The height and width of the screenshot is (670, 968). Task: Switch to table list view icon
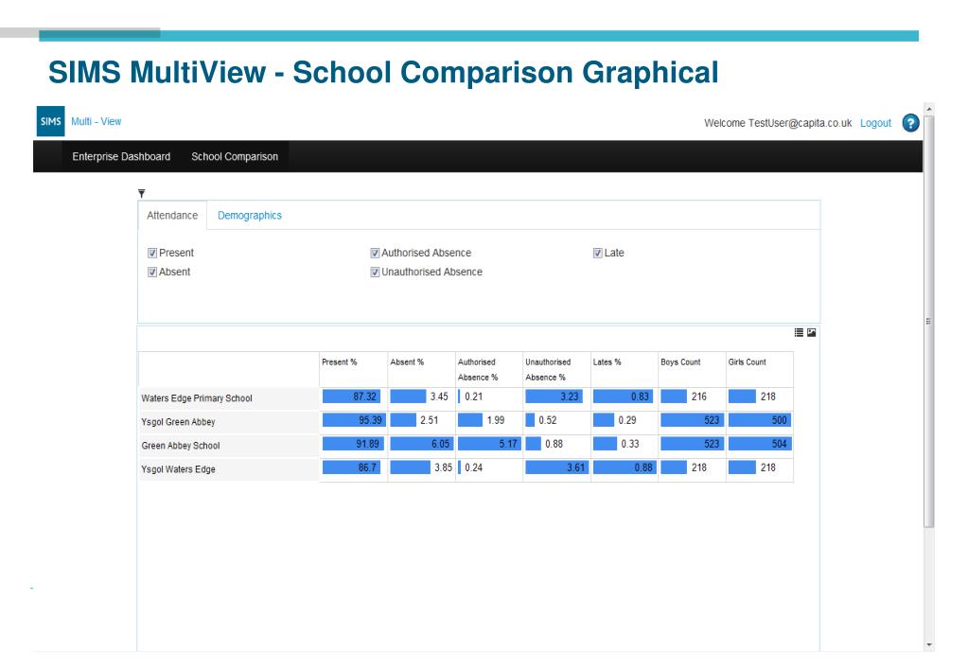coord(799,332)
